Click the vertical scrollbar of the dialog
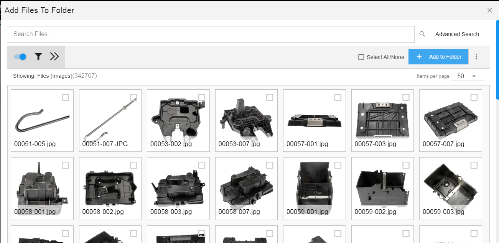The height and width of the screenshot is (243, 499). click(497, 59)
